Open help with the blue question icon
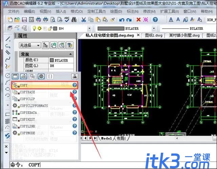Viewport: 217px width, 169px height. point(155,20)
